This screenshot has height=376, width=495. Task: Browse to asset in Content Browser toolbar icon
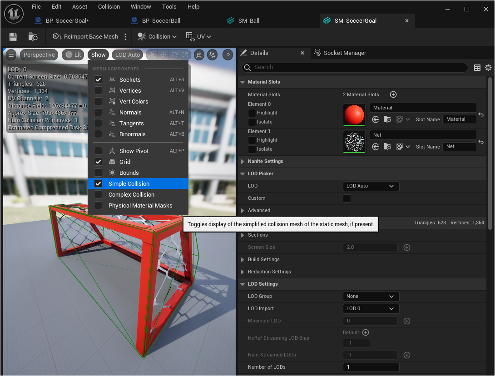(33, 37)
